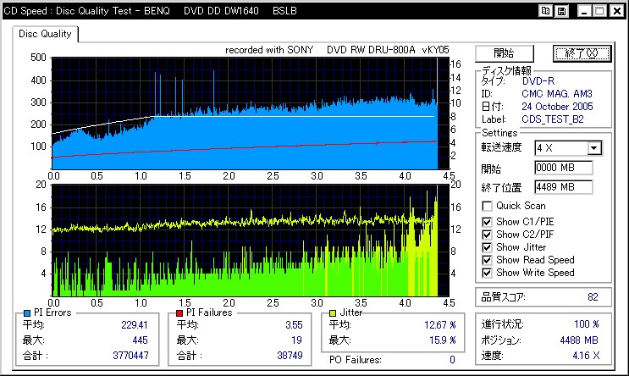Click the 開始 start button

[505, 53]
